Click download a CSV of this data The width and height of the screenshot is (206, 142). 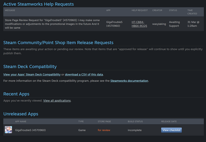84,74
